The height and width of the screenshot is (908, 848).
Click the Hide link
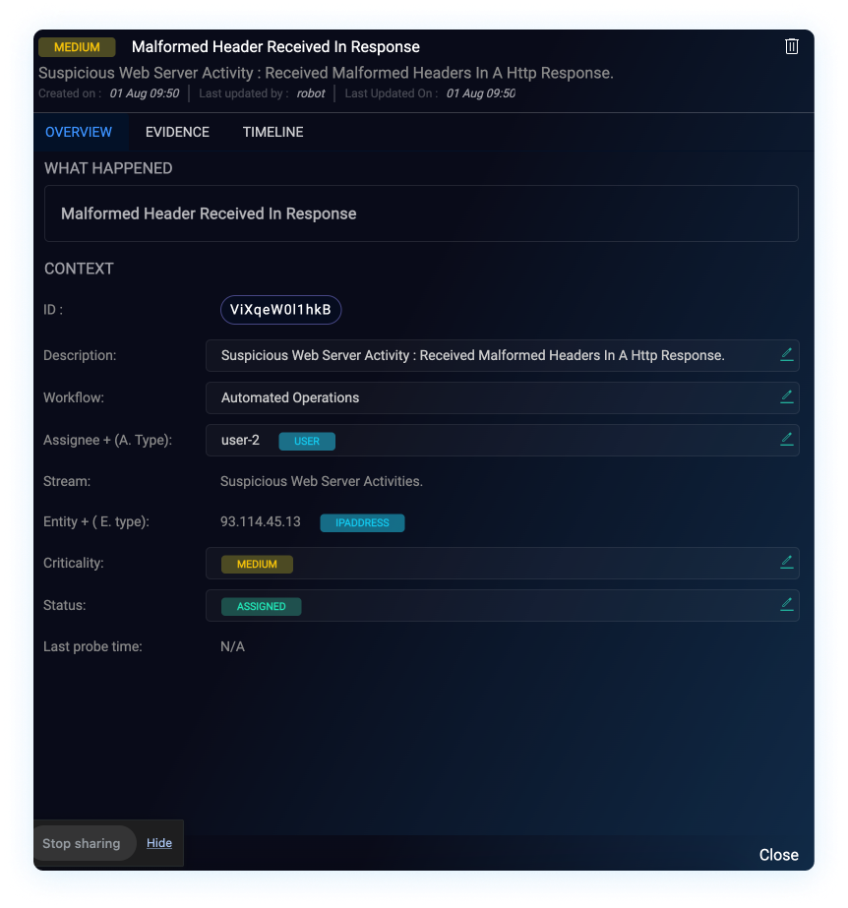click(x=159, y=843)
